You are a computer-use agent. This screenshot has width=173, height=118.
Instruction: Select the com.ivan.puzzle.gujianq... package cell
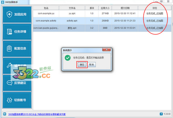pyautogui.click(x=46, y=28)
